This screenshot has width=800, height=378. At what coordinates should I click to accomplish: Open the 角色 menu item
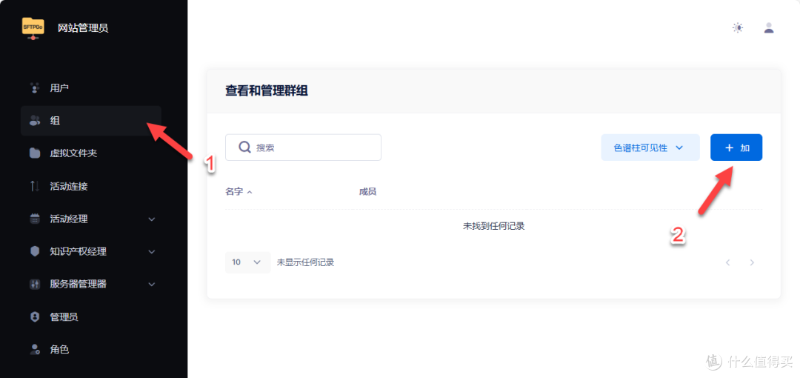point(91,349)
